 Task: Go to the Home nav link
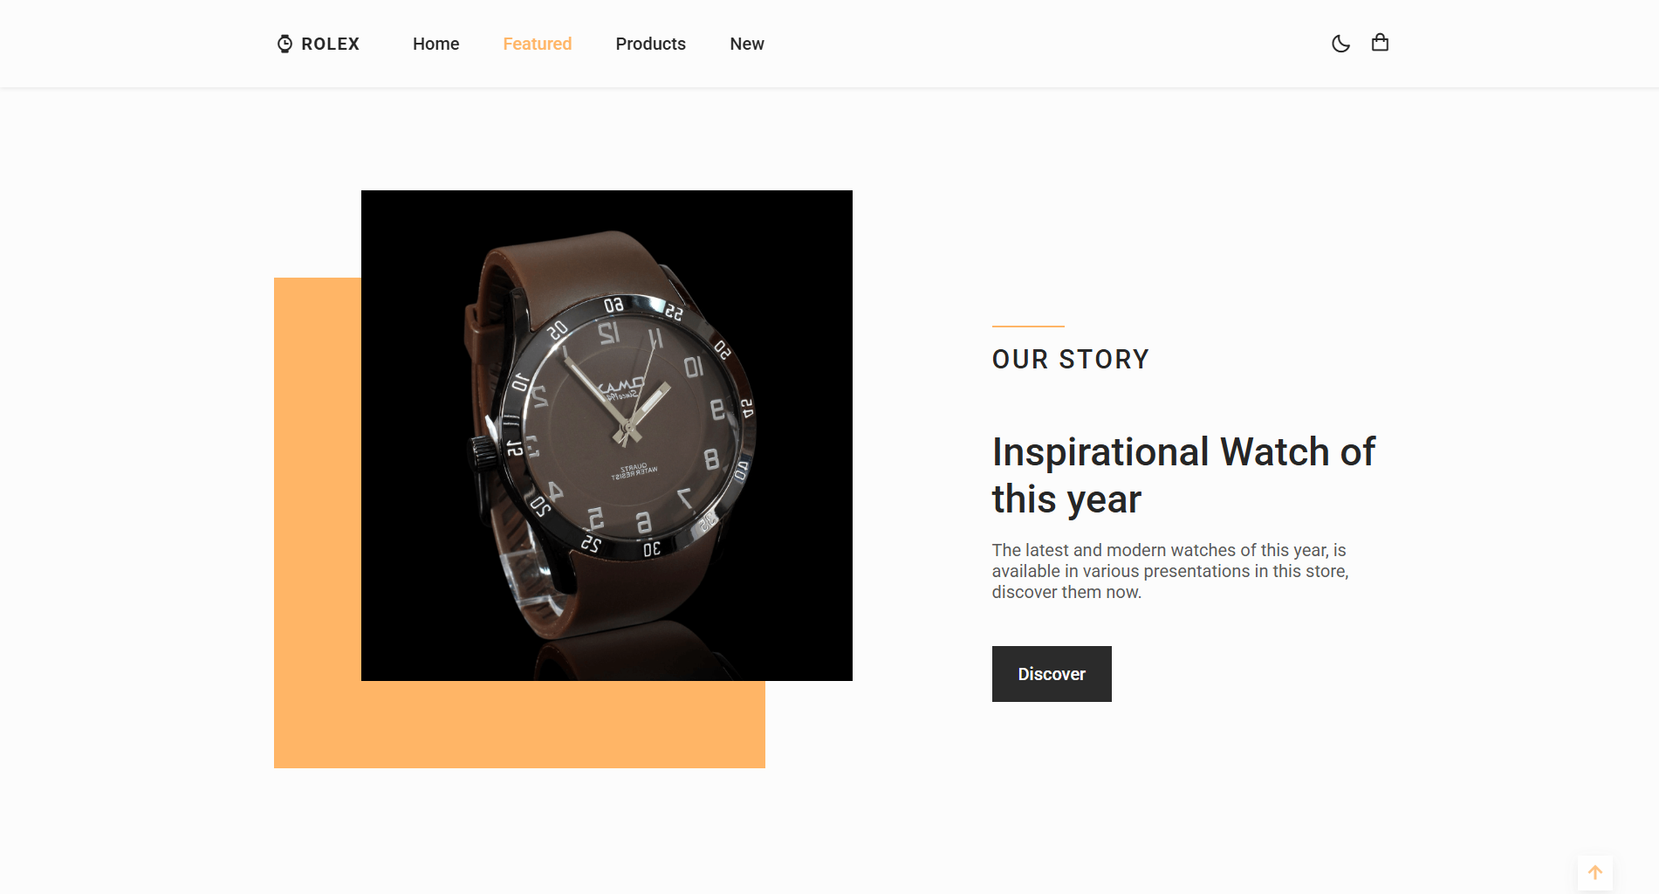[436, 44]
